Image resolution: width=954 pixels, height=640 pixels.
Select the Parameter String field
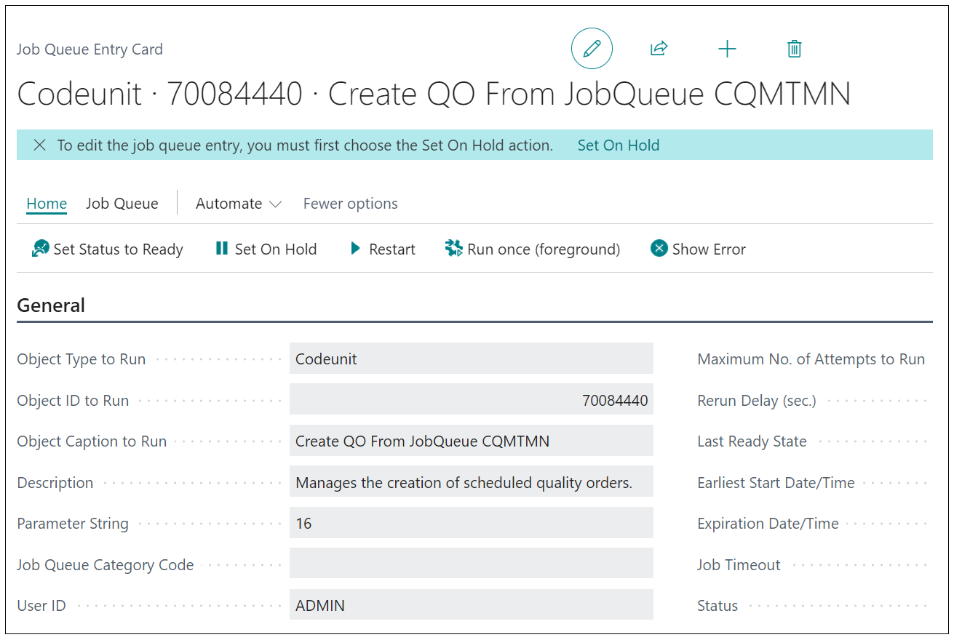pyautogui.click(x=471, y=523)
